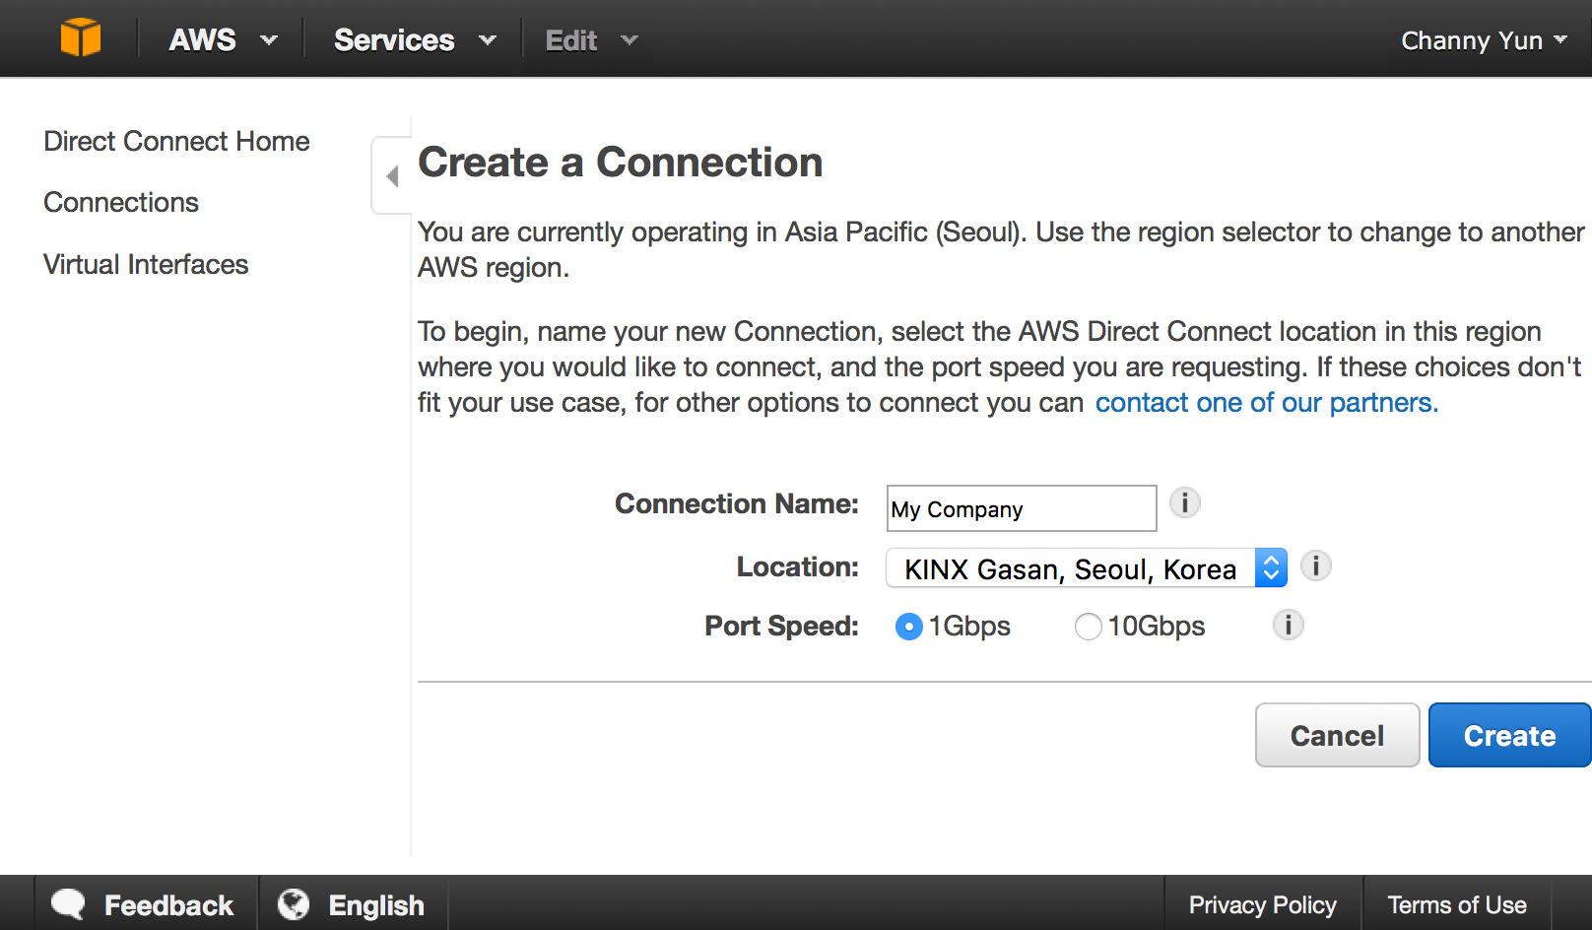Open the Location dropdown
Image resolution: width=1592 pixels, height=930 pixels.
[1087, 567]
